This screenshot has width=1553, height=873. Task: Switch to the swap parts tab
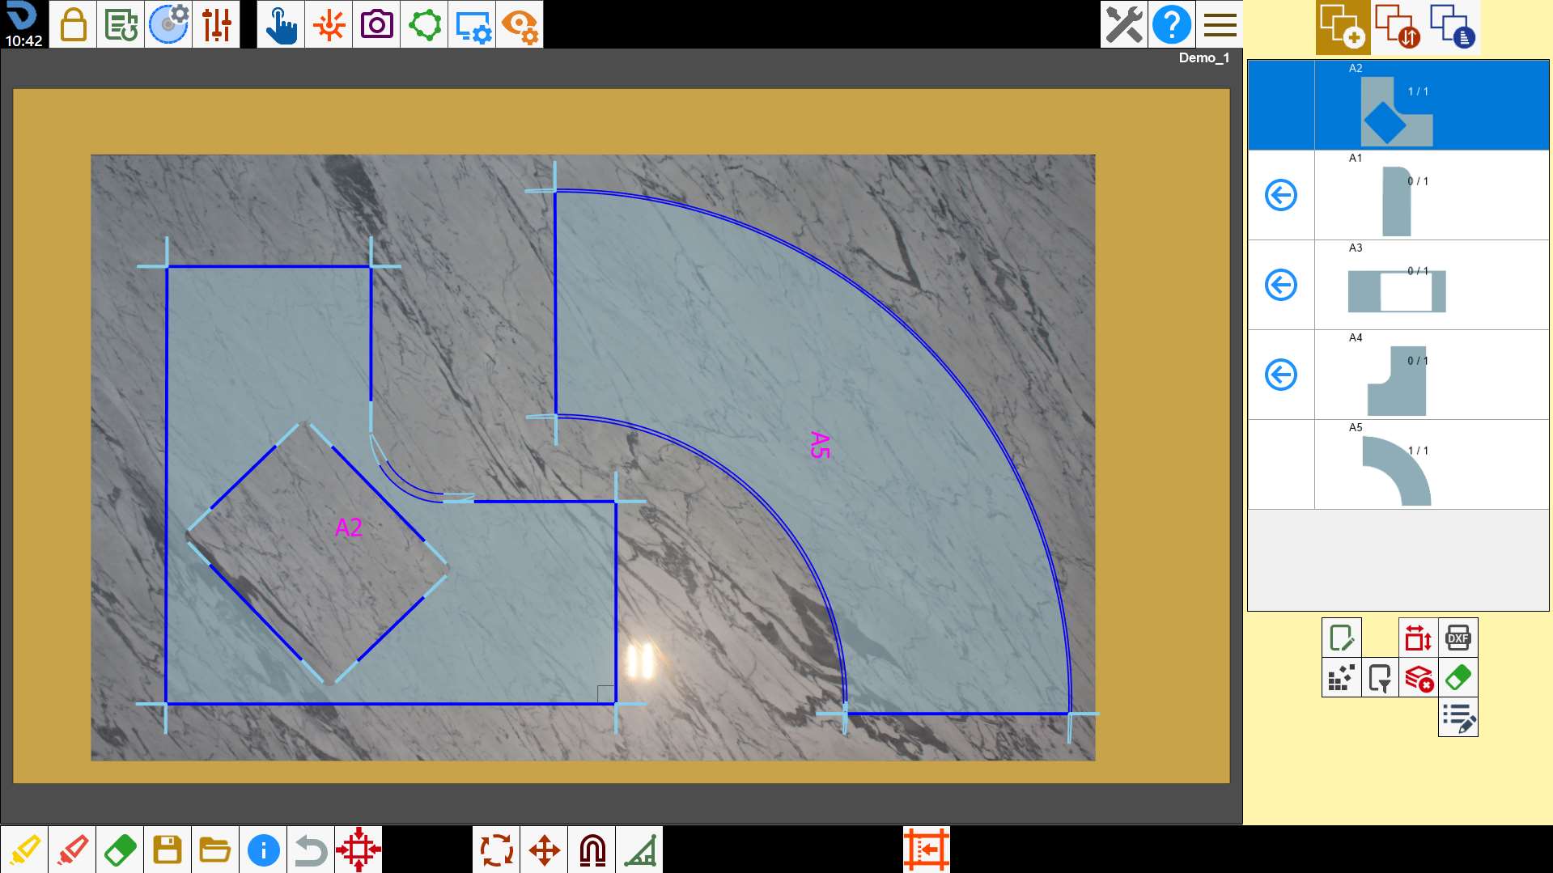[x=1398, y=27]
